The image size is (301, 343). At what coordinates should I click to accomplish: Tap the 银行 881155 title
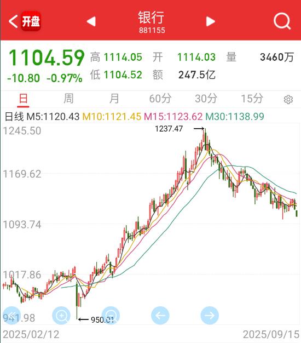[x=152, y=22]
